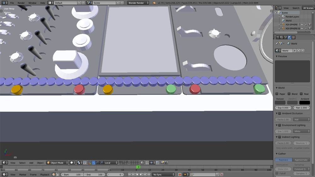The image size is (315, 177).
Task: Open the Playback menu in timeline
Action: [x=45, y=174]
